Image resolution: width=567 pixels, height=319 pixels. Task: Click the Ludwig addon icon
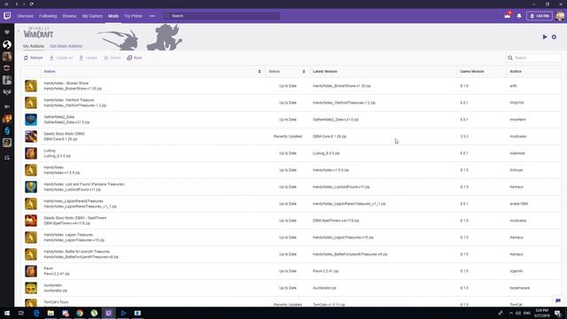[31, 153]
